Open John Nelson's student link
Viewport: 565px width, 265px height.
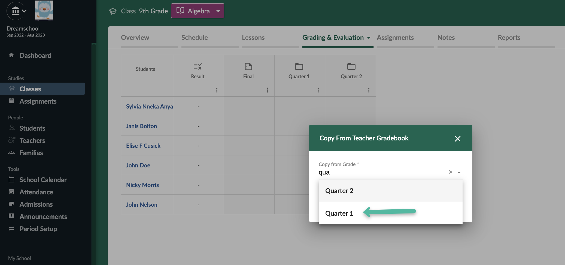pyautogui.click(x=142, y=204)
